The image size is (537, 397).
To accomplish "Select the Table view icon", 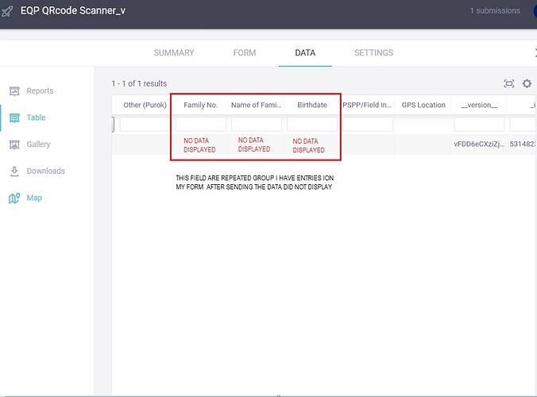I will click(x=14, y=118).
